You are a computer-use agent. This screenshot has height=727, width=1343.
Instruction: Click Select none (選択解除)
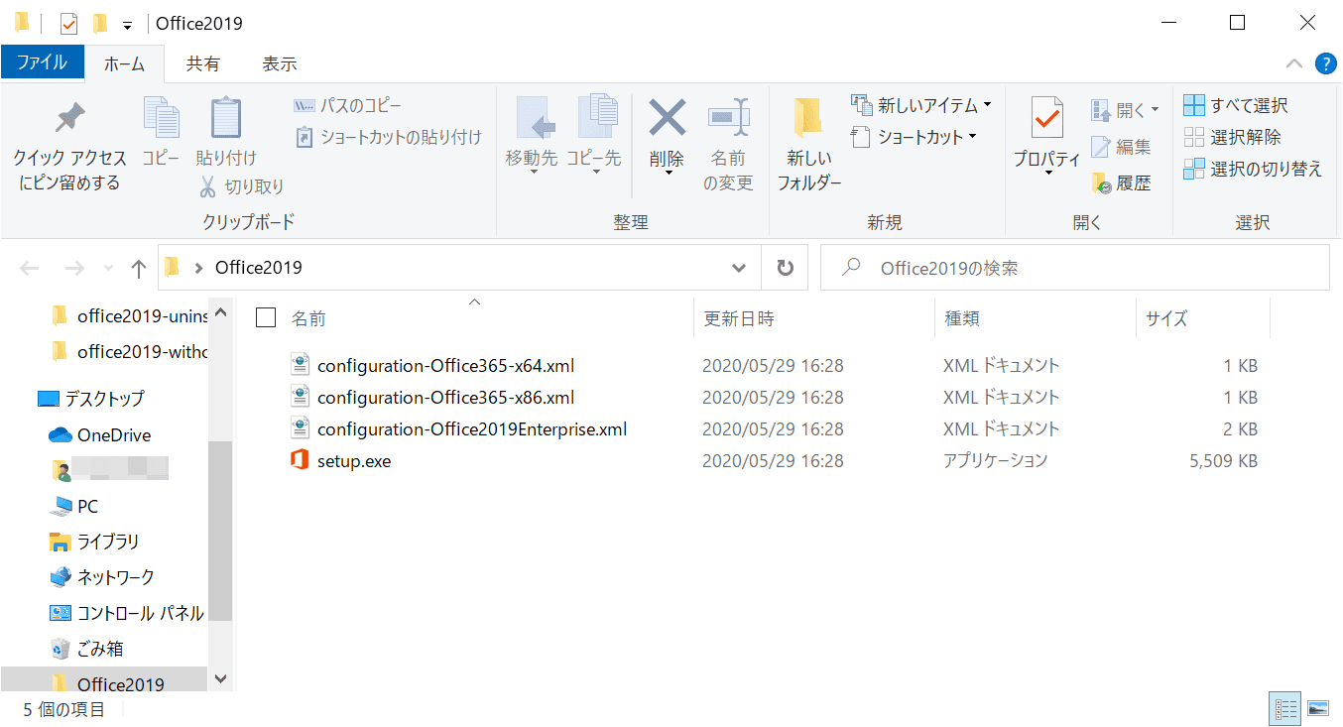(x=1232, y=137)
